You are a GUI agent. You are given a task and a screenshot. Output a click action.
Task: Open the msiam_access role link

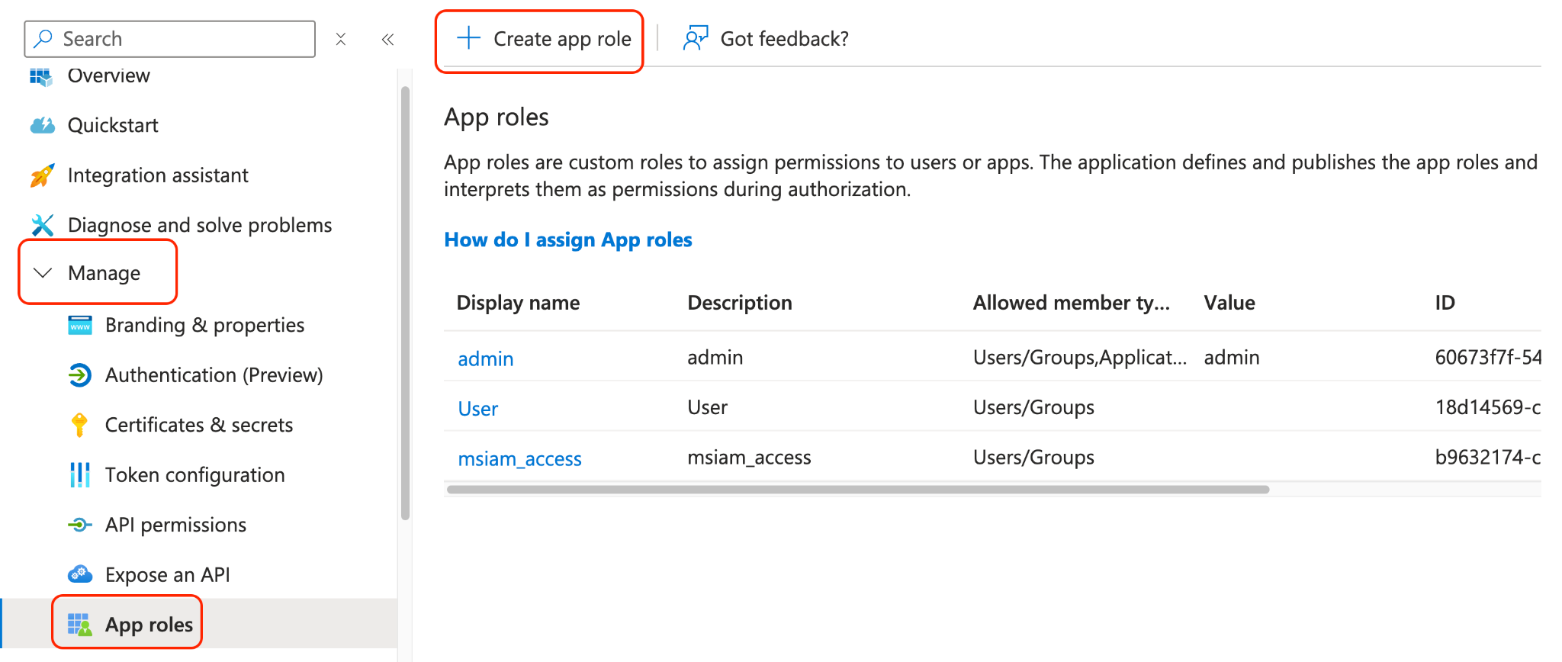(x=519, y=458)
